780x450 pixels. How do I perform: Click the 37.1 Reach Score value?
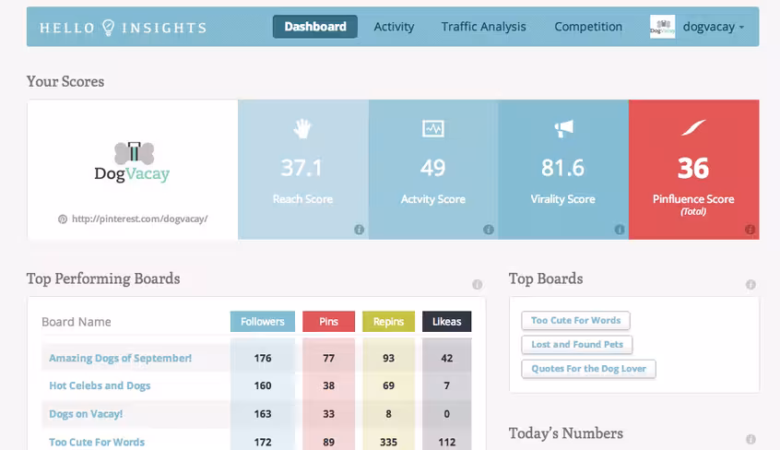pos(301,168)
